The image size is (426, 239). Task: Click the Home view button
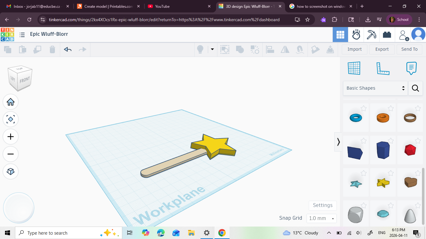pyautogui.click(x=11, y=102)
